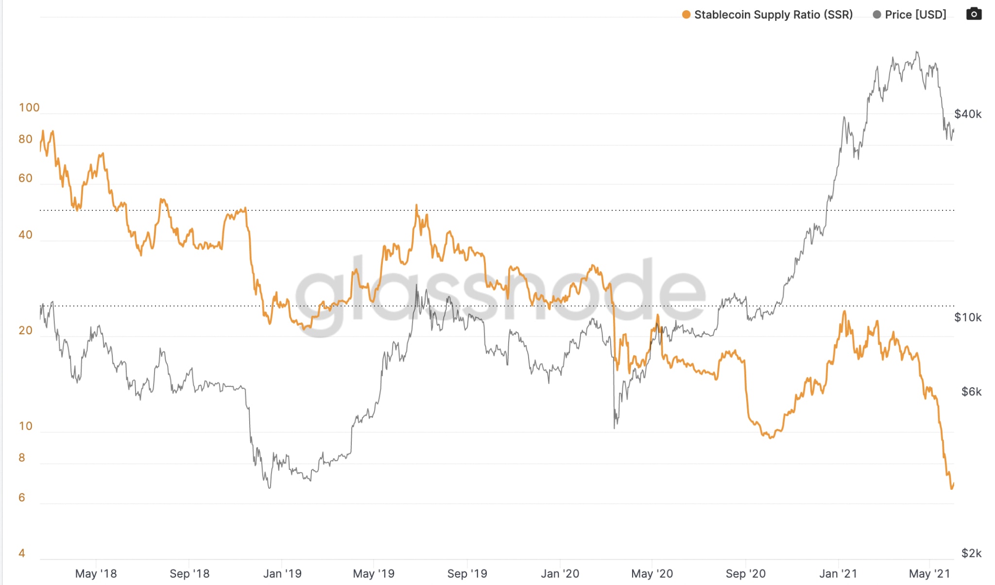Screen dimensions: 995x585
Task: Select the Jan '21 x-axis label
Action: pyautogui.click(x=838, y=574)
